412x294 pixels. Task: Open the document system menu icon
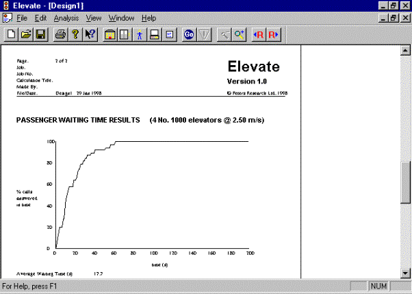7,17
